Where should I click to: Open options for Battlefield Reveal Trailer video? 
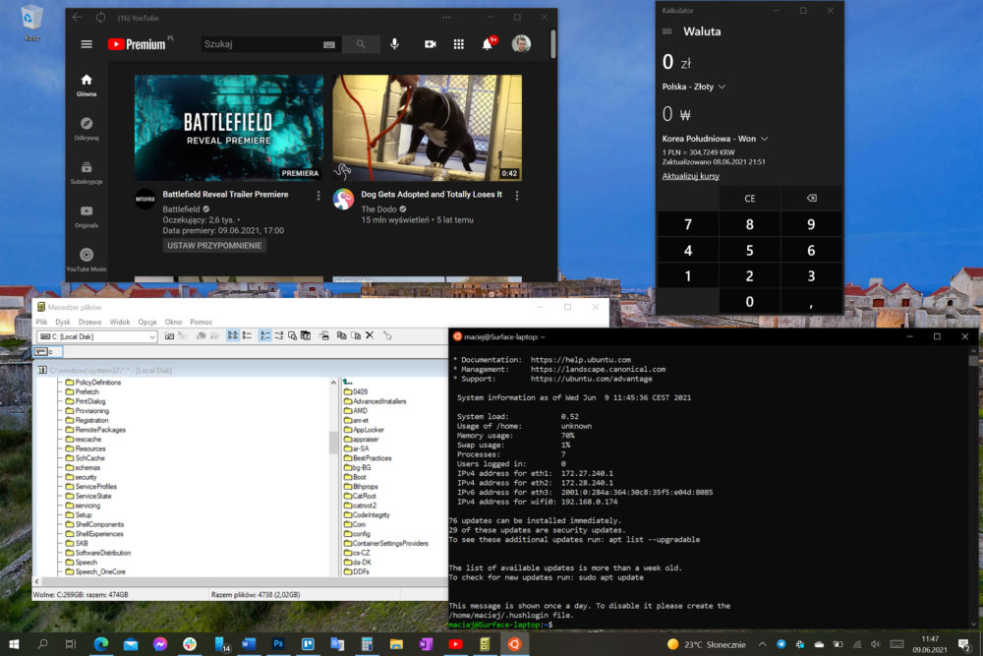coord(318,196)
